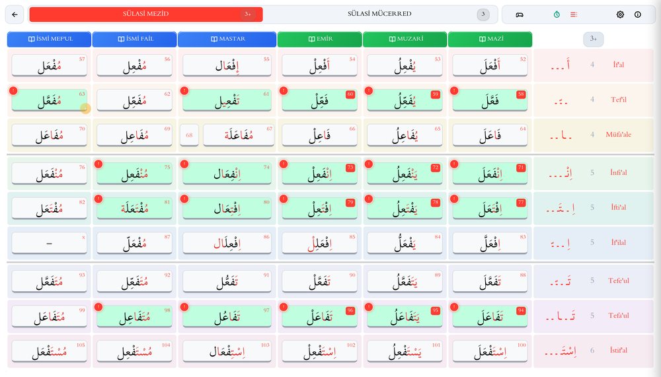Click the red alert badge on card 96

coord(284,307)
